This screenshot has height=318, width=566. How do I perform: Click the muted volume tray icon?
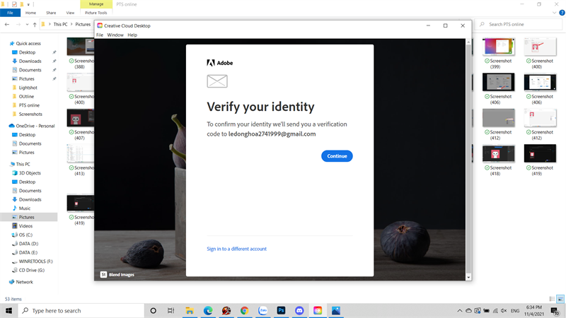point(504,310)
